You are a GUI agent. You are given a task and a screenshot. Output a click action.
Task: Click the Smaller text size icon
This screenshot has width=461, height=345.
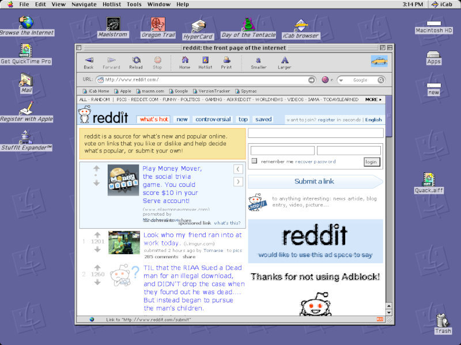click(258, 62)
